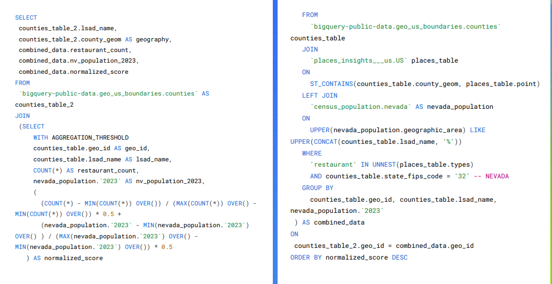This screenshot has height=284, width=552.
Task: Select 'counties_table.geo_id AS geo_id,' line
Action: pyautogui.click(x=92, y=148)
